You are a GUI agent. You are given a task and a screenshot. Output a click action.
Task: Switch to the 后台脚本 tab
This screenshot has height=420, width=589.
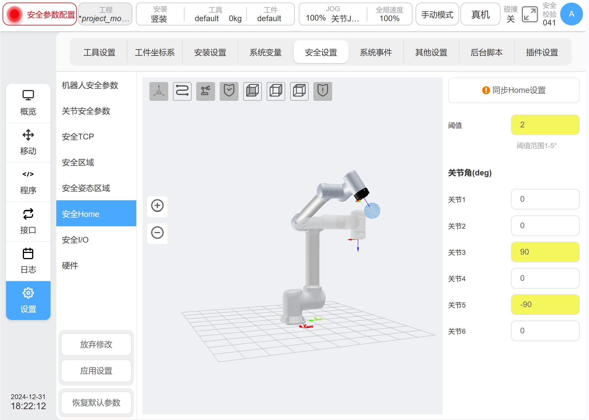pyautogui.click(x=486, y=52)
